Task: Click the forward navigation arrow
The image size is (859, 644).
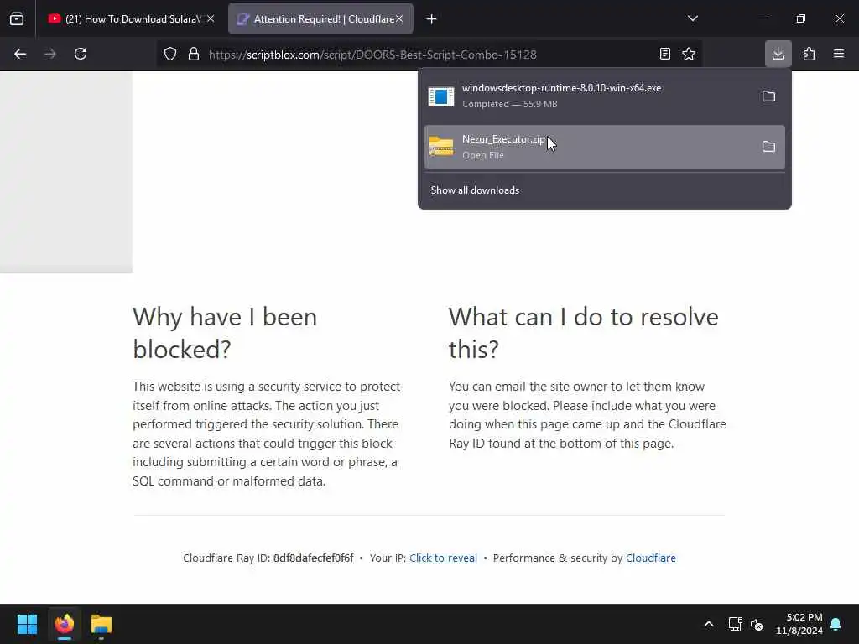Action: click(50, 54)
